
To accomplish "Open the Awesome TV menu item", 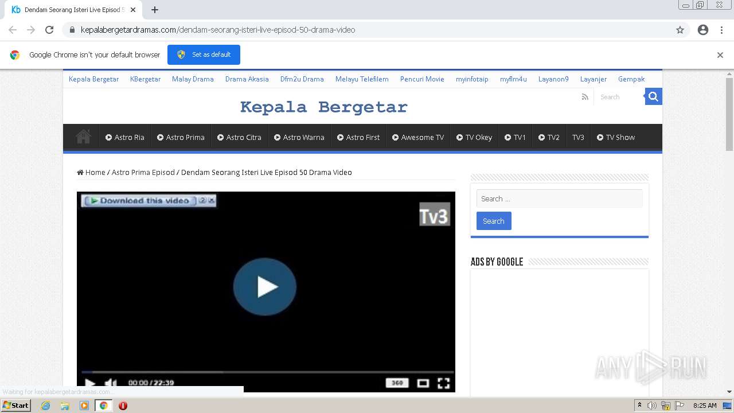I will (x=418, y=137).
